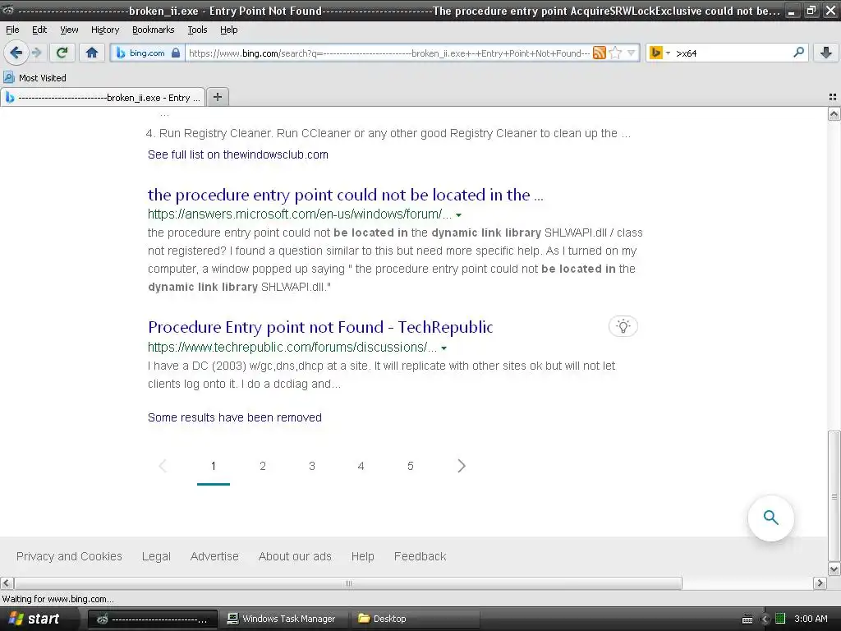Open the Downloads arrow button

(826, 53)
